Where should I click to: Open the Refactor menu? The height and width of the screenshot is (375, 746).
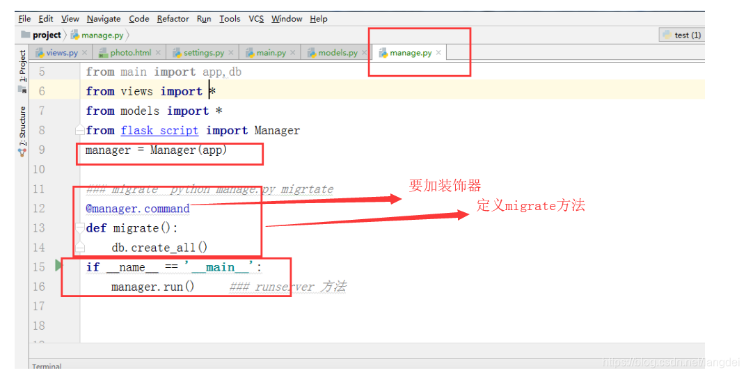pyautogui.click(x=173, y=19)
